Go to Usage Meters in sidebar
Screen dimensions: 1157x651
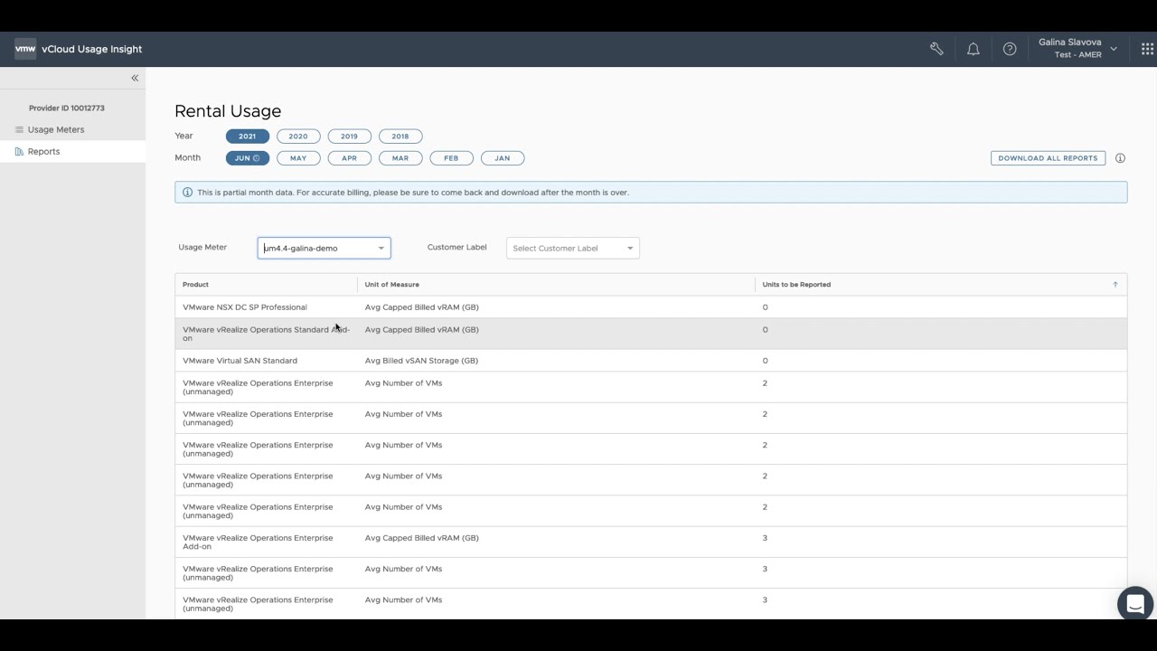tap(56, 129)
